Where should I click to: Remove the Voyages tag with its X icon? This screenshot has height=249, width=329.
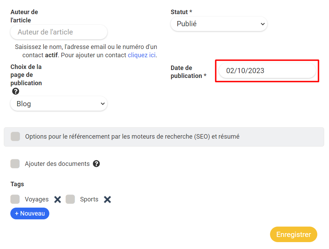pyautogui.click(x=58, y=199)
